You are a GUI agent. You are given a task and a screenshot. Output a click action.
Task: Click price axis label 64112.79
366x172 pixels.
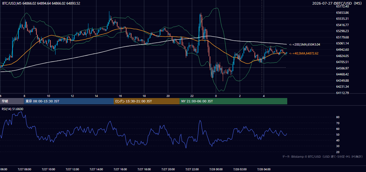pyautogui.click(x=343, y=93)
